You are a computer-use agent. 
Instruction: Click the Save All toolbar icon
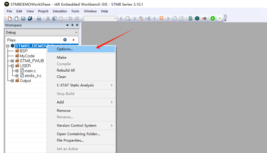(30, 18)
